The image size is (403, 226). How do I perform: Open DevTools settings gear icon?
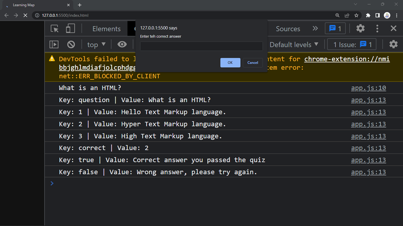point(360,28)
